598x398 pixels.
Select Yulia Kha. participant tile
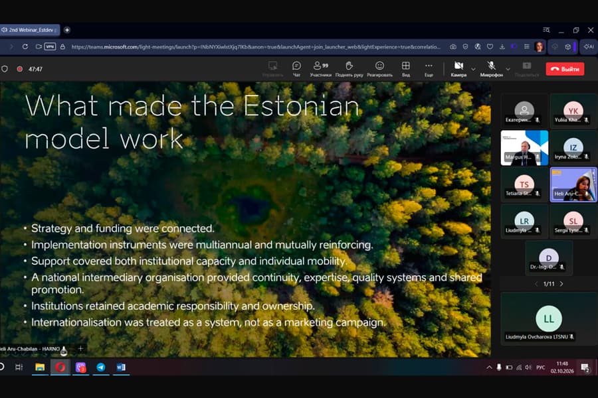tap(573, 111)
